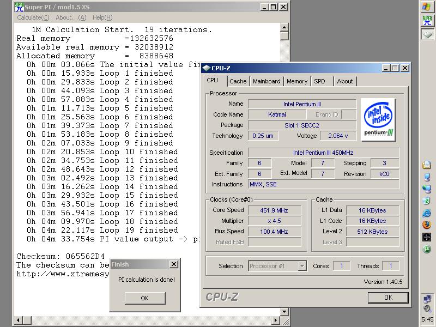
Task: Click CPU-Z title bar icon
Action: click(x=206, y=68)
